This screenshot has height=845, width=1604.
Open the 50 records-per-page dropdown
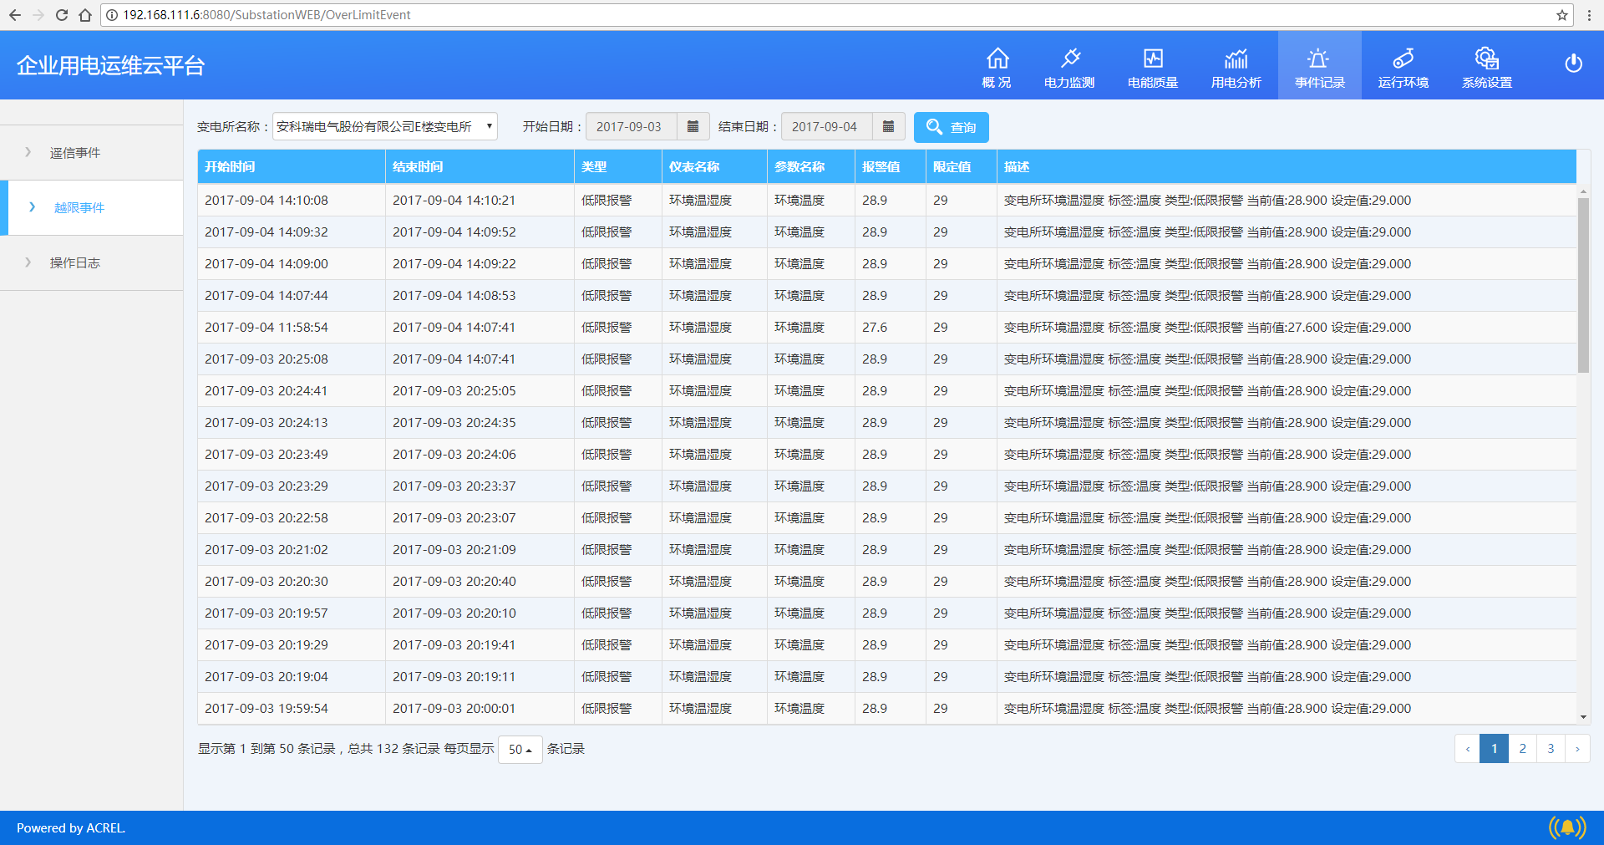click(x=520, y=750)
